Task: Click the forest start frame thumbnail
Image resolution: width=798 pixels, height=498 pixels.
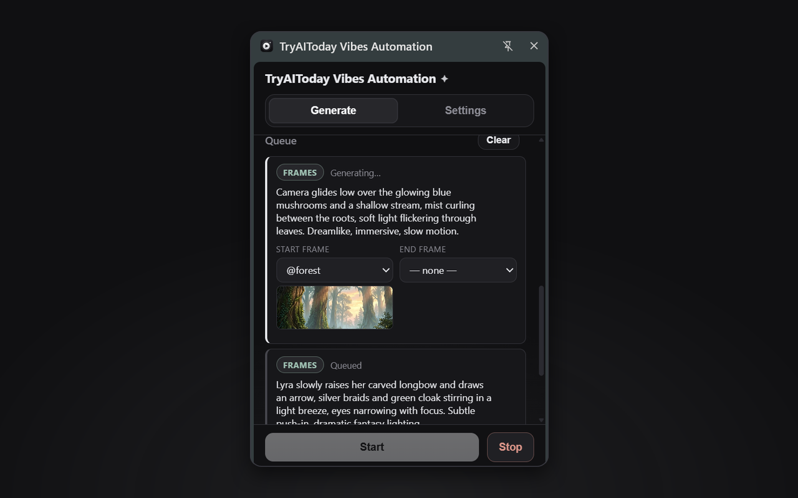Action: (x=335, y=308)
